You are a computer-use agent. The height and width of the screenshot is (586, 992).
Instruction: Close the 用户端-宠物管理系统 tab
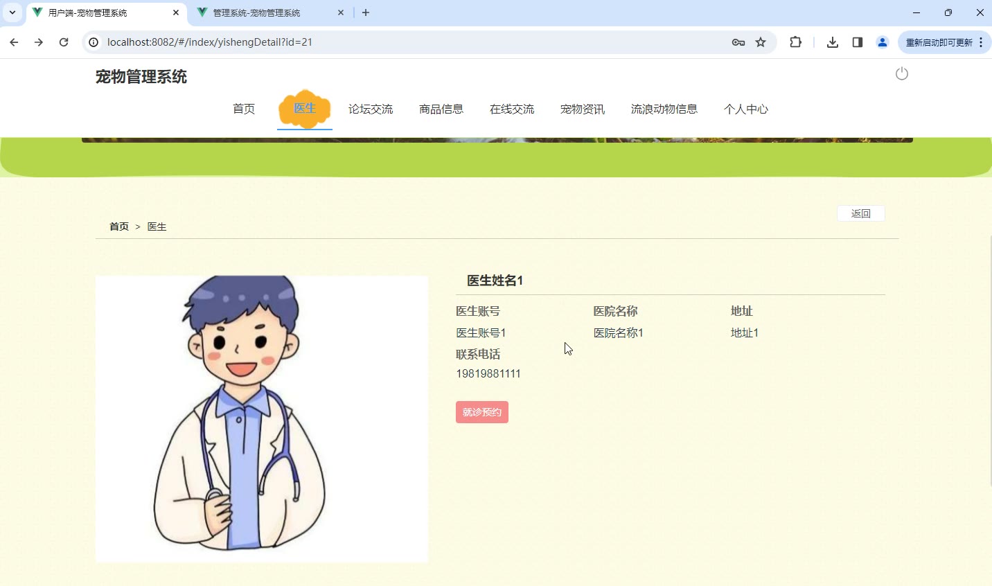[x=176, y=12]
